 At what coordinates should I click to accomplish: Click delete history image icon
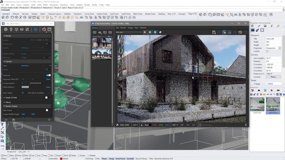click(110, 32)
